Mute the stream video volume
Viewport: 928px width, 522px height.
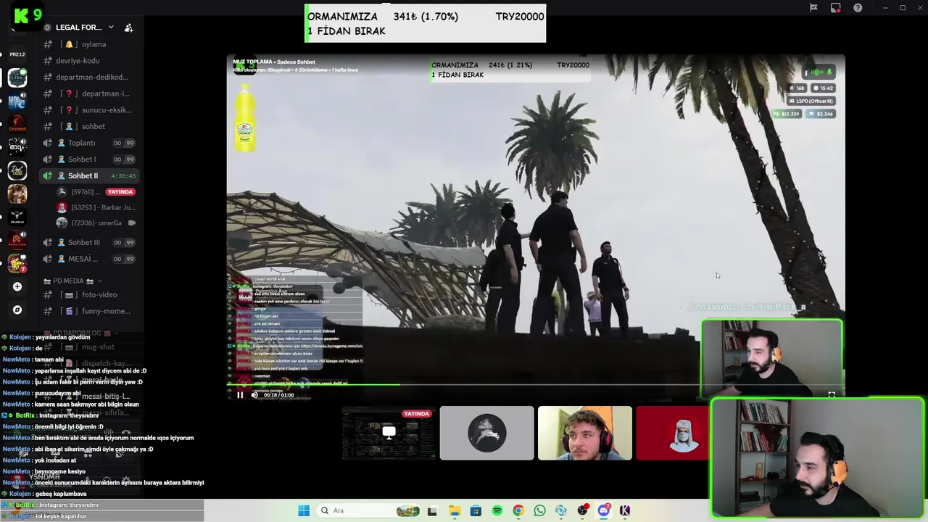click(x=254, y=395)
